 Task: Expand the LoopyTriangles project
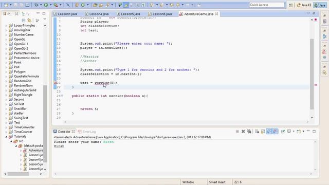(6, 26)
